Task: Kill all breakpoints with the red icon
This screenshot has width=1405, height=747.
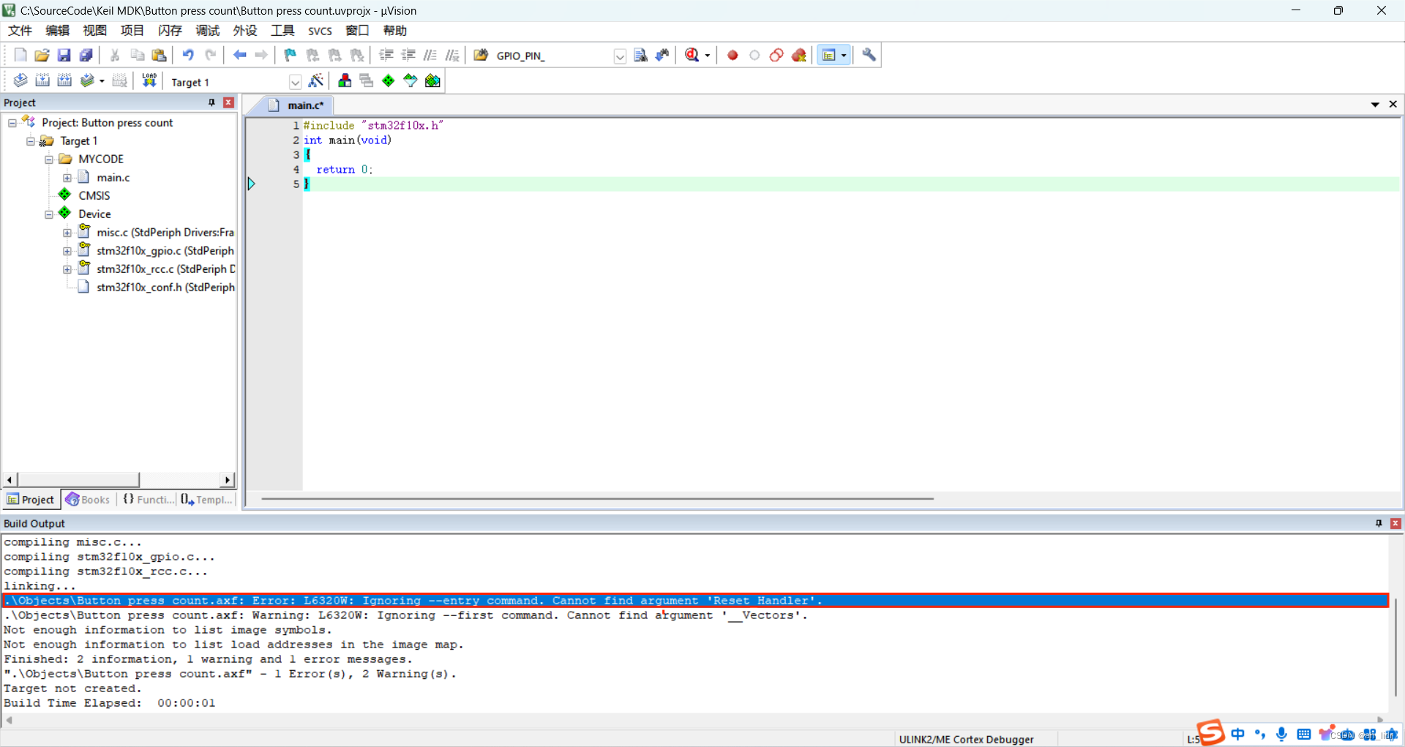Action: tap(798, 55)
